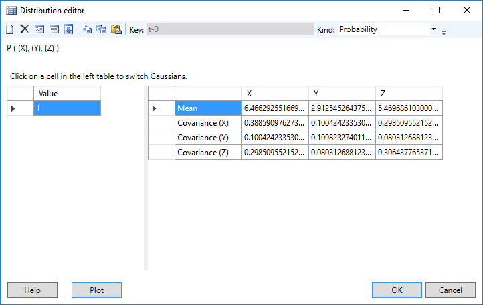Click the New blank page toolbar icon
This screenshot has width=483, height=305.
point(10,29)
